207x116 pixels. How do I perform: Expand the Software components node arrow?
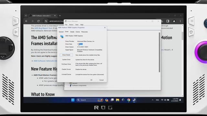click(x=68, y=85)
